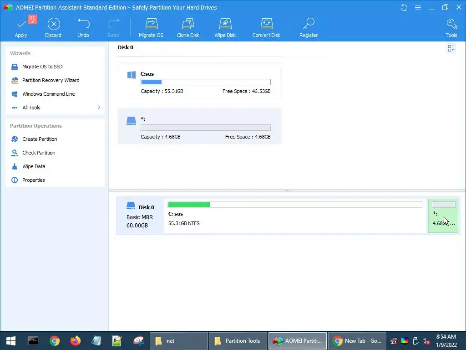Click the unallocated card's empty usage bar
This screenshot has width=466, height=350.
[206, 128]
